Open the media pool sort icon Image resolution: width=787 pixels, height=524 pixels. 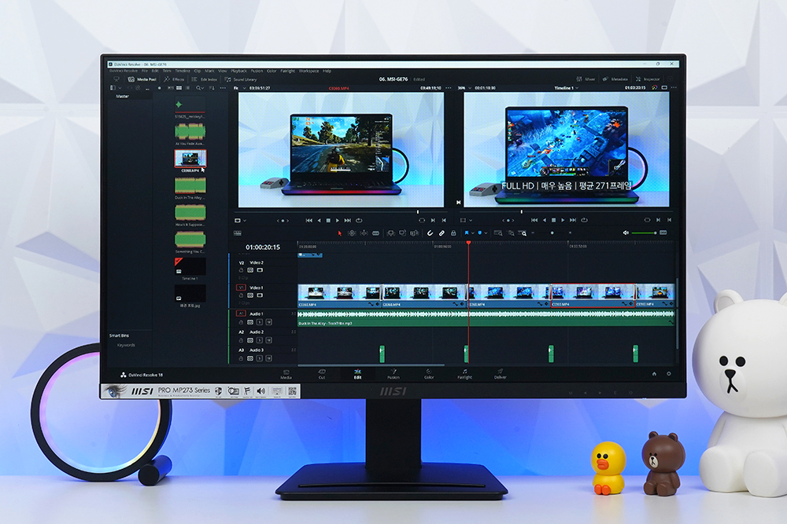click(x=212, y=88)
